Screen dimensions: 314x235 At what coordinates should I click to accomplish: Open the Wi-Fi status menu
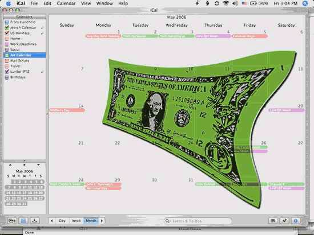(x=226, y=3)
